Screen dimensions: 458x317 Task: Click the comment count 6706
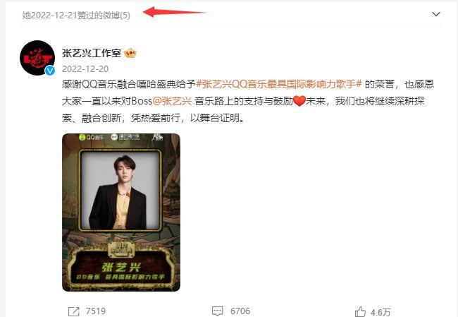click(240, 311)
